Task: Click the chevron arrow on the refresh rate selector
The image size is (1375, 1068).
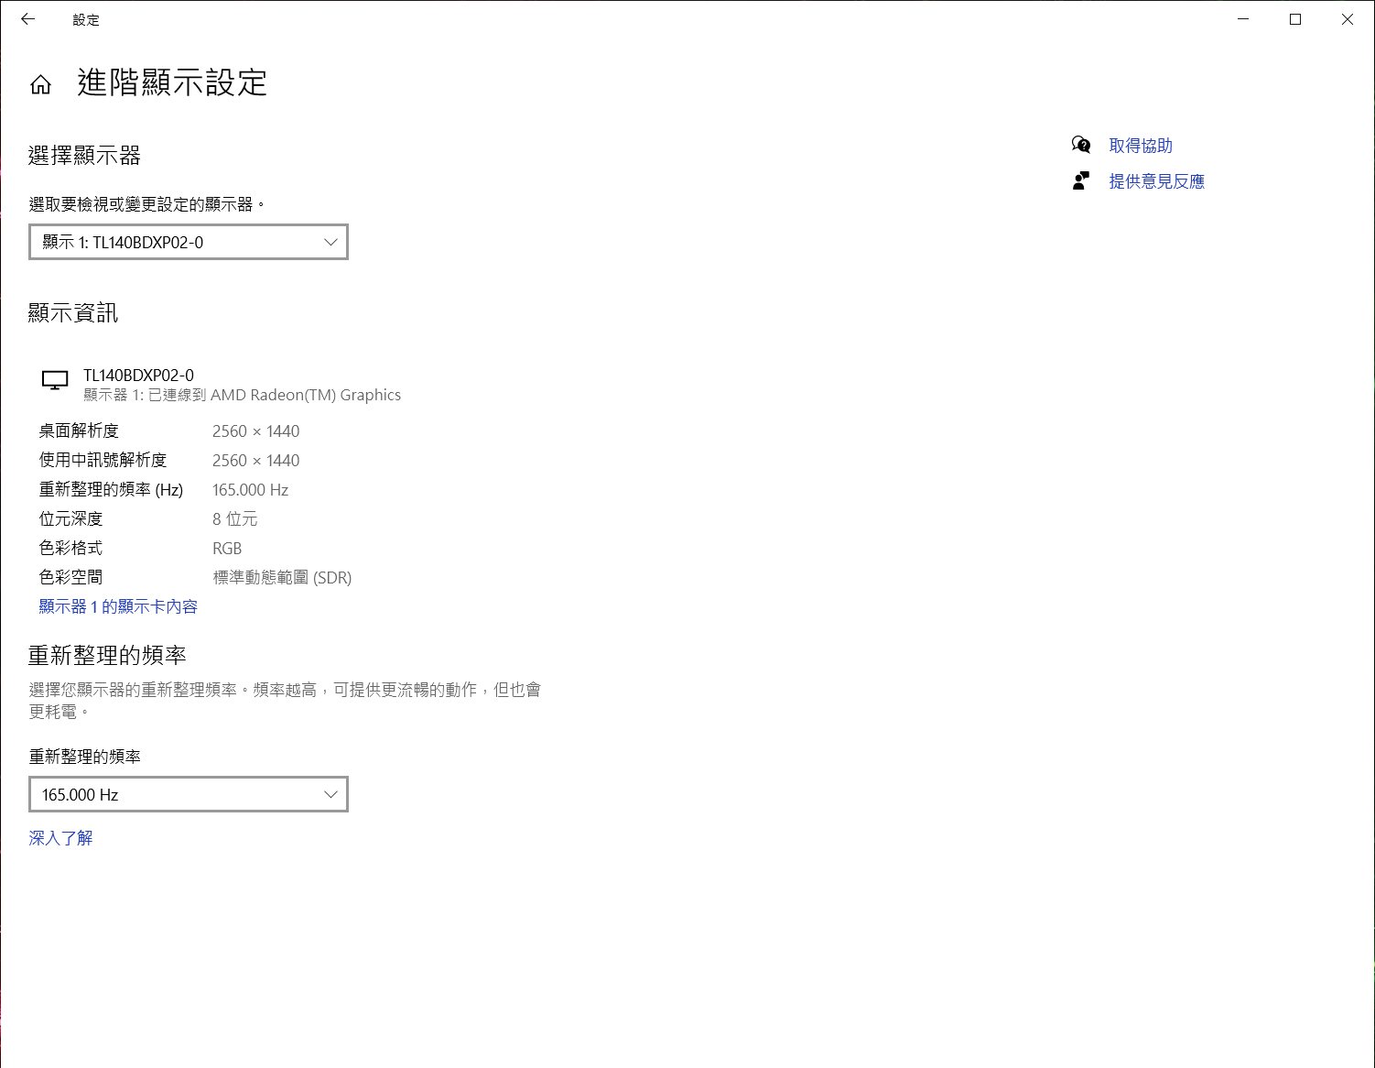Action: [x=330, y=794]
